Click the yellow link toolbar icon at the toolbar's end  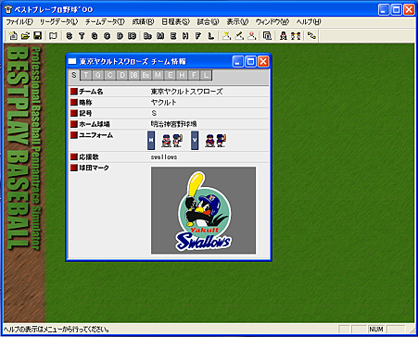[x=311, y=36]
